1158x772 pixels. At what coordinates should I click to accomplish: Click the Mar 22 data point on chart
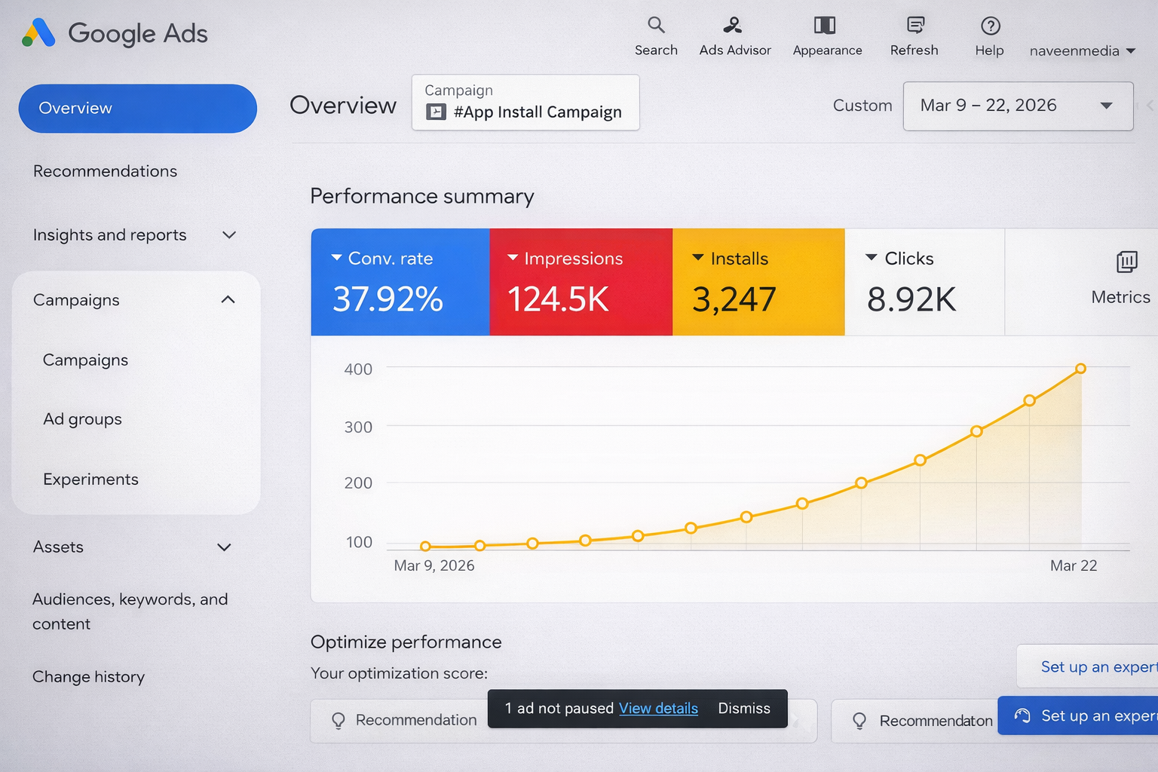(x=1080, y=369)
